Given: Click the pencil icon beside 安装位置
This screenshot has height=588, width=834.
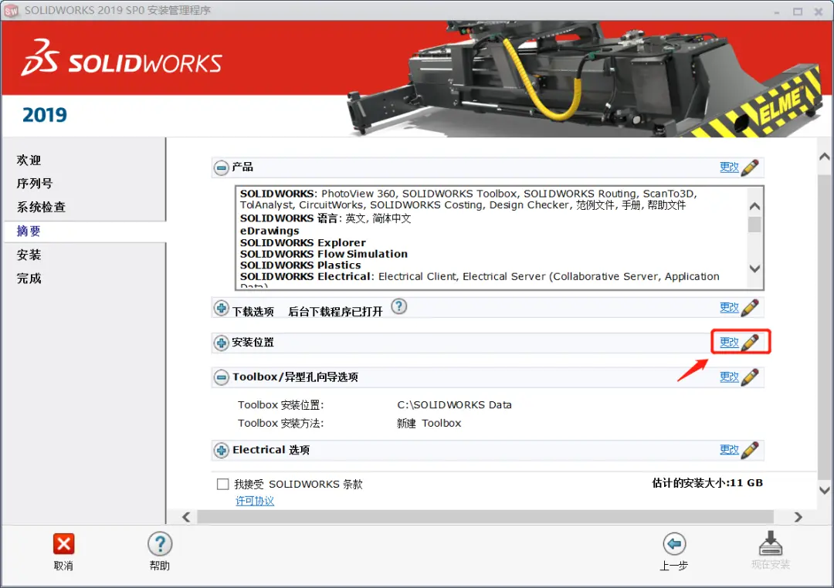Looking at the screenshot, I should click(749, 343).
